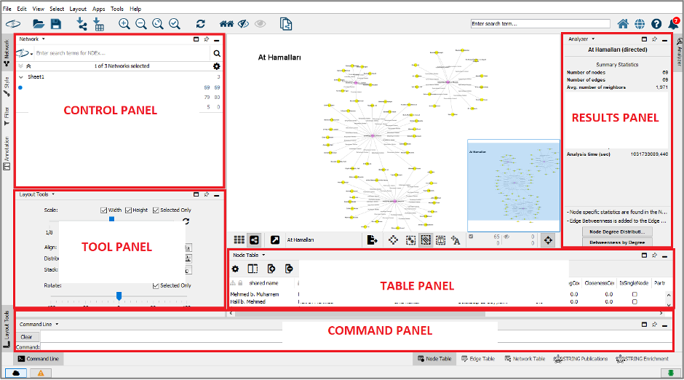Click the main search term field
Viewport: 684px width, 380px height.
[540, 23]
